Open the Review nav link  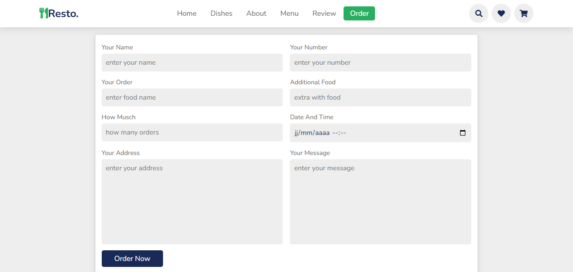(324, 13)
